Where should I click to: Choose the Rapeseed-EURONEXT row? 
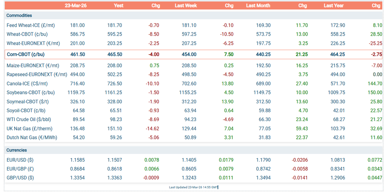click(x=193, y=75)
